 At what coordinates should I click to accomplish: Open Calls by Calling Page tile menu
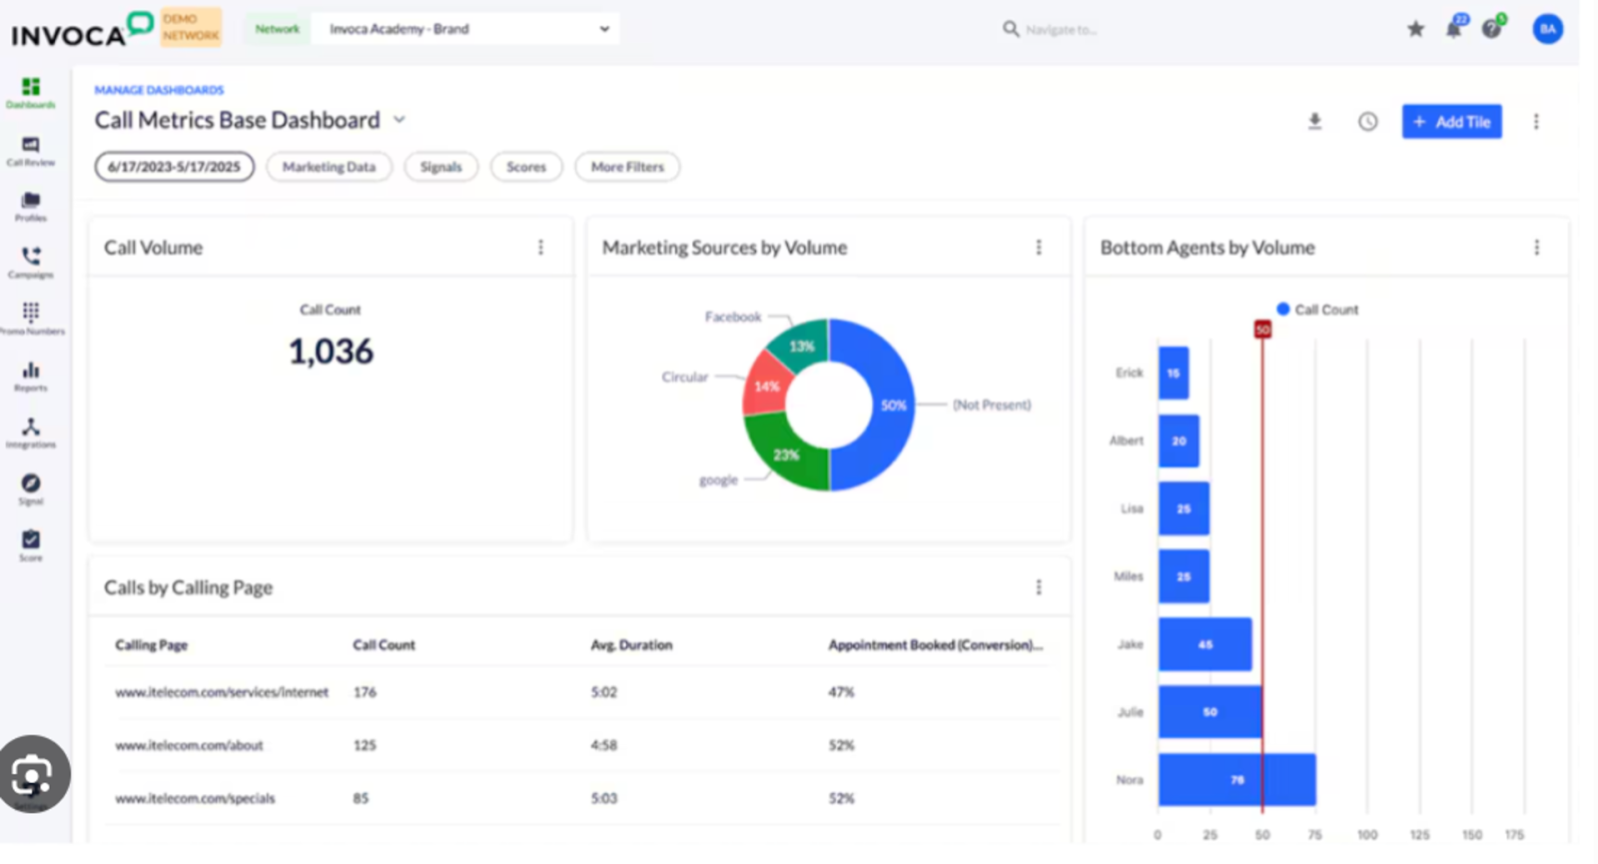click(1039, 587)
